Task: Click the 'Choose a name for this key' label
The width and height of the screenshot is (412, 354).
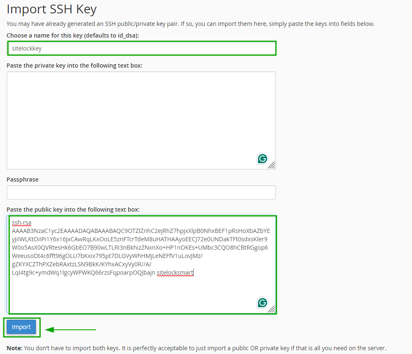Action: point(73,35)
